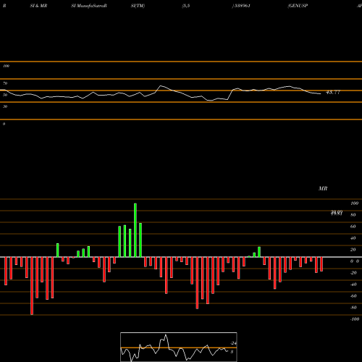
Task: Click the 'SI(TM)' header text
Action: 138,6
